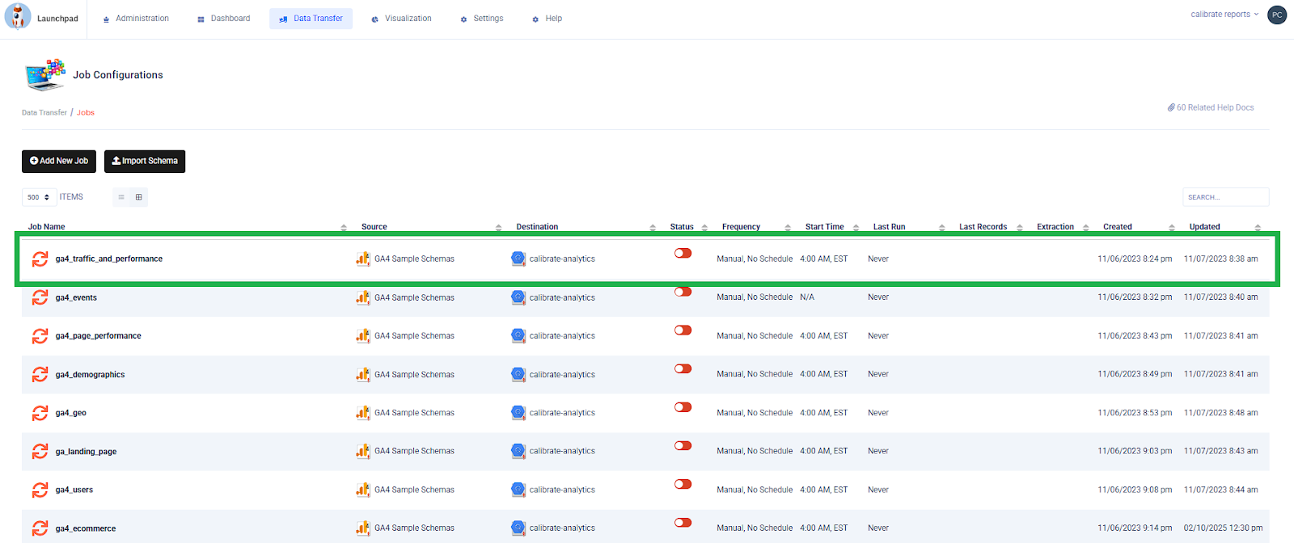Click the Import Schema button
The width and height of the screenshot is (1294, 543).
(x=145, y=162)
